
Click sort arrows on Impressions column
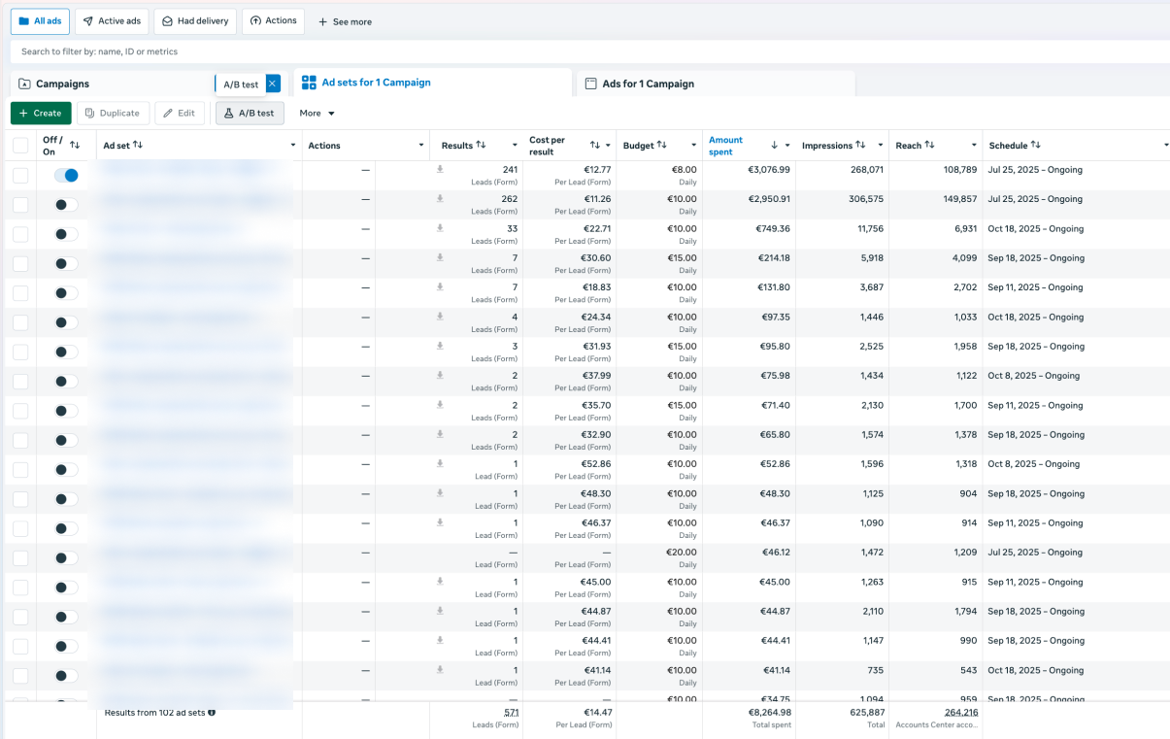860,145
